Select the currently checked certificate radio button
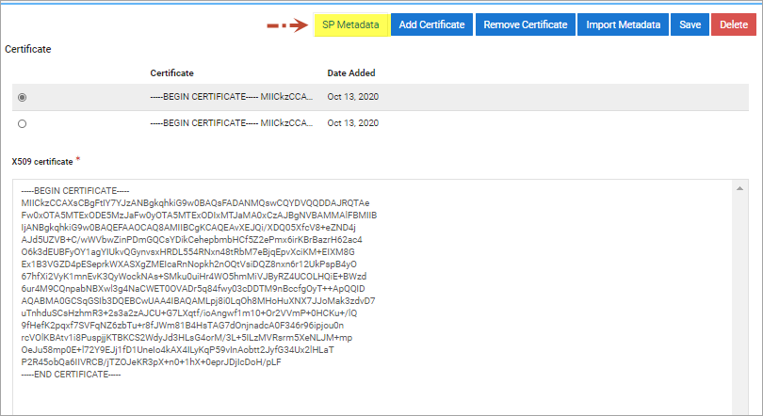Image resolution: width=763 pixels, height=416 pixels. coord(23,97)
